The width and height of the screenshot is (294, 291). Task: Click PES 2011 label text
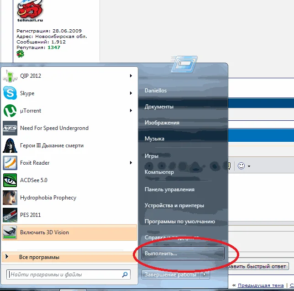coord(31,215)
